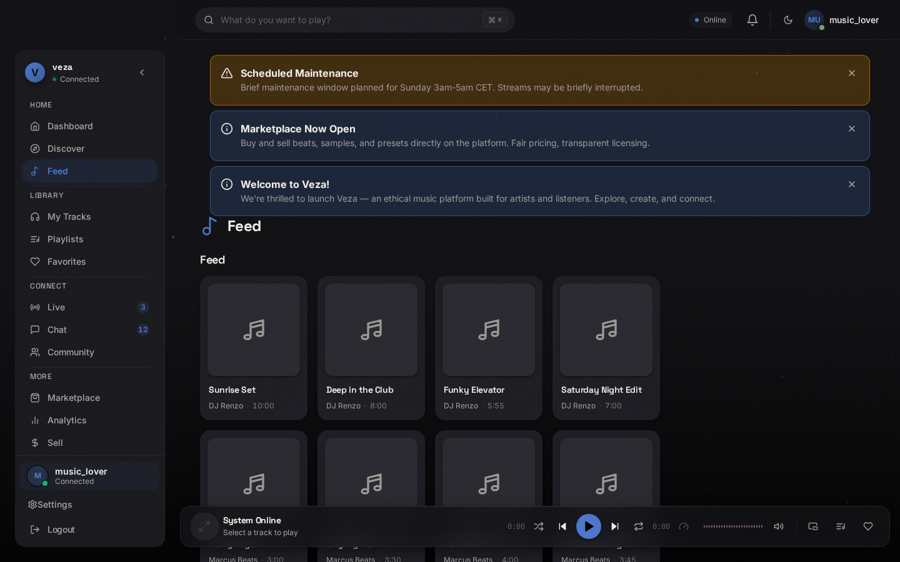Go to Live in the sidebar
The height and width of the screenshot is (562, 900).
coord(89,307)
